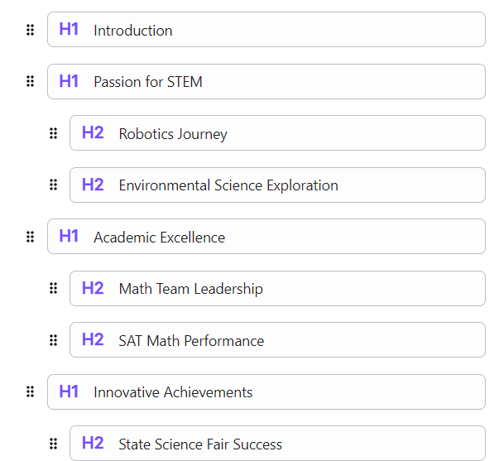Click the H1 level badge on Academic Excellence
Screen dimensions: 499x461
[x=69, y=237]
